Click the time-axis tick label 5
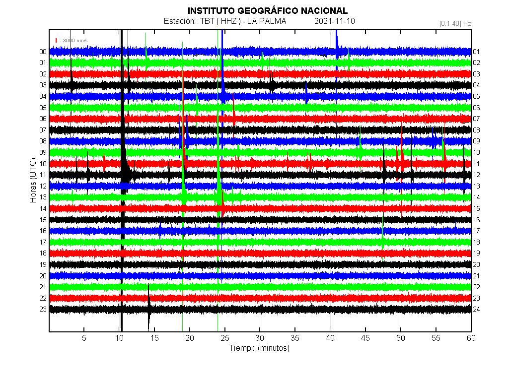 (x=84, y=338)
